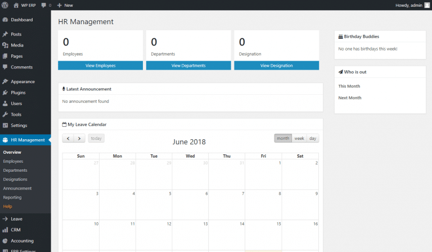Click the WordPress logo icon in admin bar
This screenshot has width=432, height=252.
click(6, 5)
